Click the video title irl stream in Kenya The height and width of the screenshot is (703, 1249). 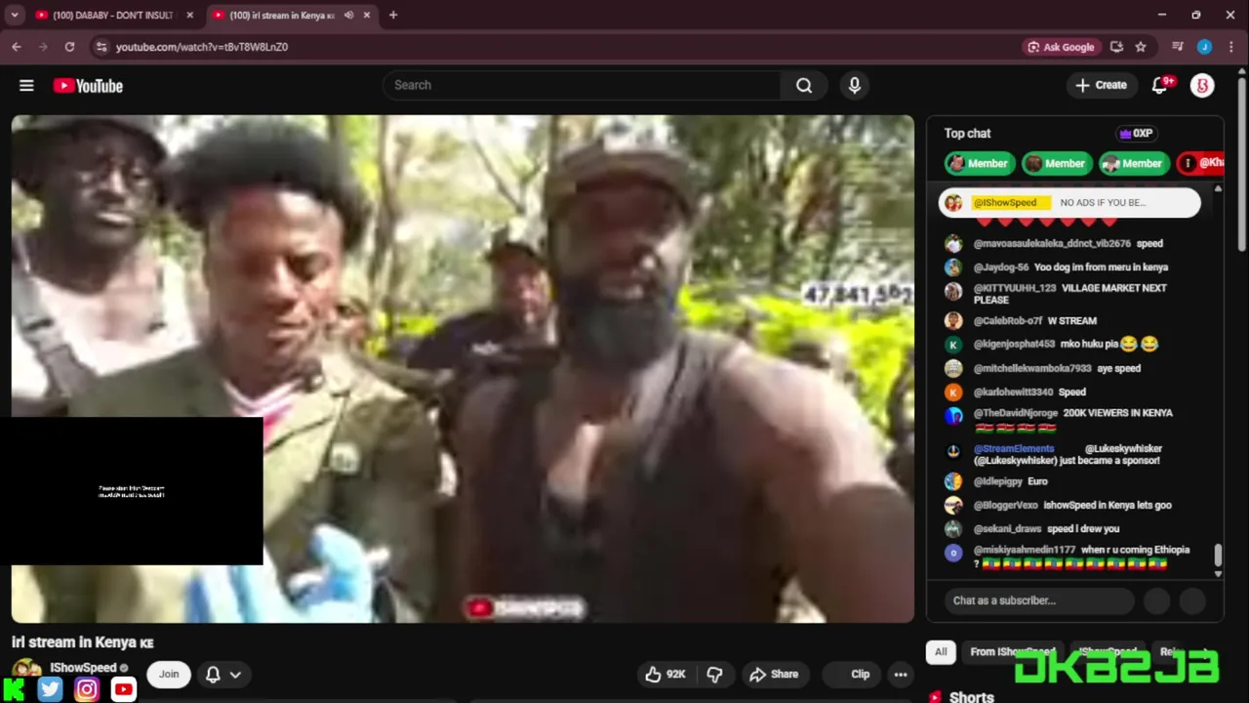pyautogui.click(x=83, y=641)
